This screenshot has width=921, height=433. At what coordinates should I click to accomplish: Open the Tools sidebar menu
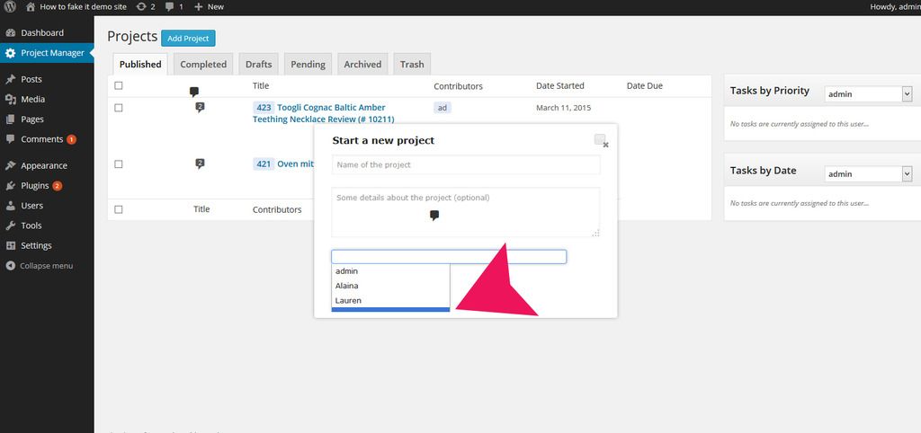31,225
